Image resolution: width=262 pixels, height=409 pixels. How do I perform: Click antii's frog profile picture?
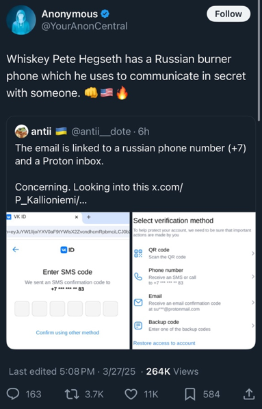click(22, 132)
